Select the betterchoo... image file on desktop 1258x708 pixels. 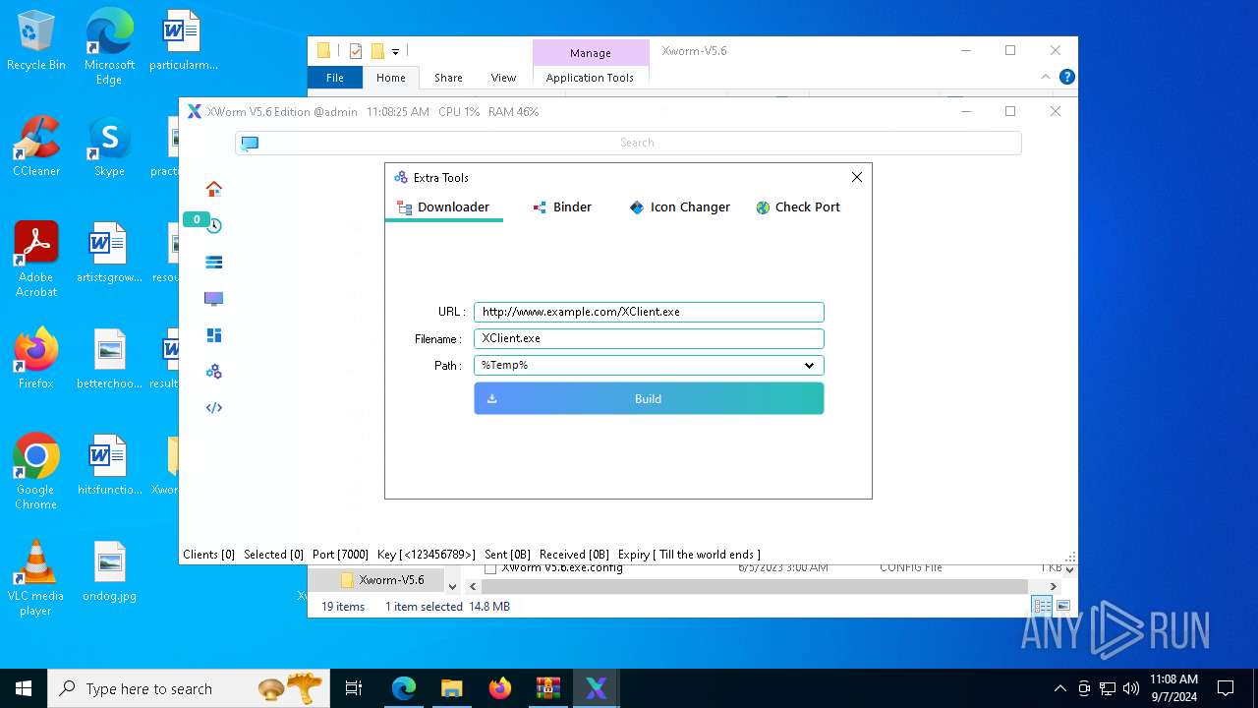pyautogui.click(x=109, y=360)
